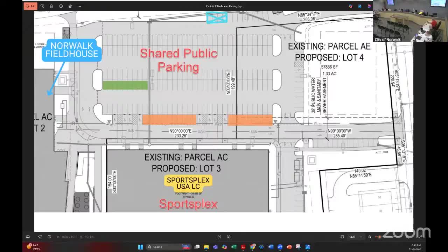Mark image as favorite with heart icon
The image size is (448, 252).
point(40,237)
